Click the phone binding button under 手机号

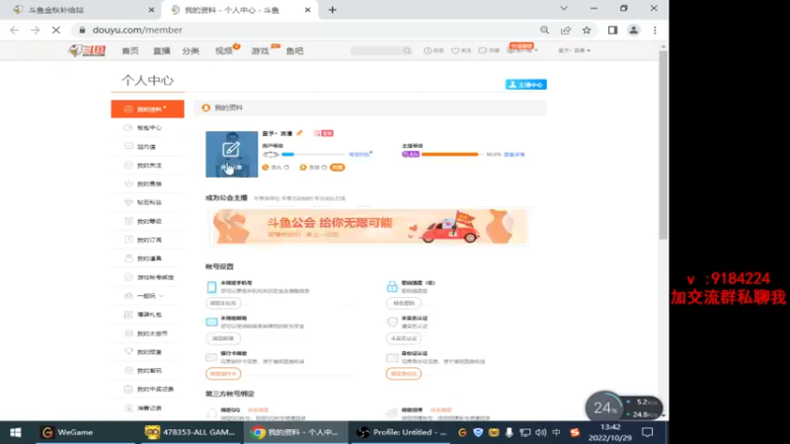point(223,303)
